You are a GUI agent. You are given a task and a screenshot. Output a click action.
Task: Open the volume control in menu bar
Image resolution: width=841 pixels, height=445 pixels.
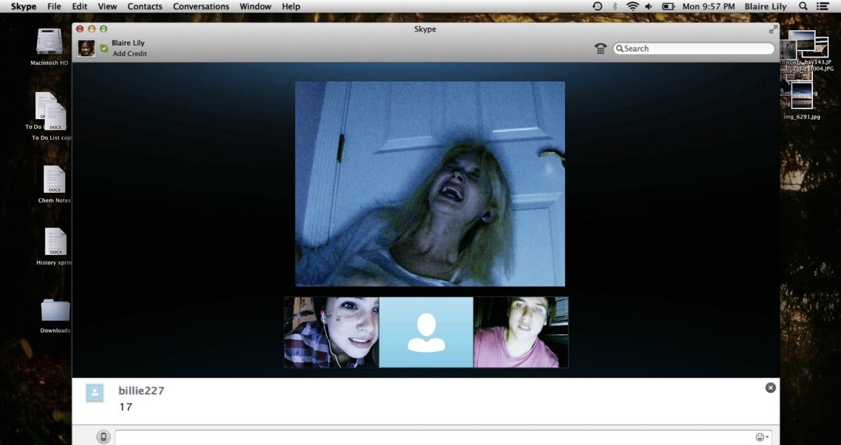(648, 6)
